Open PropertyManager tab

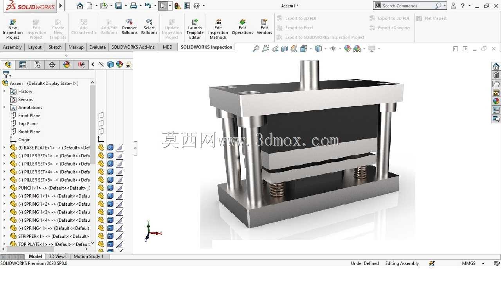click(23, 65)
